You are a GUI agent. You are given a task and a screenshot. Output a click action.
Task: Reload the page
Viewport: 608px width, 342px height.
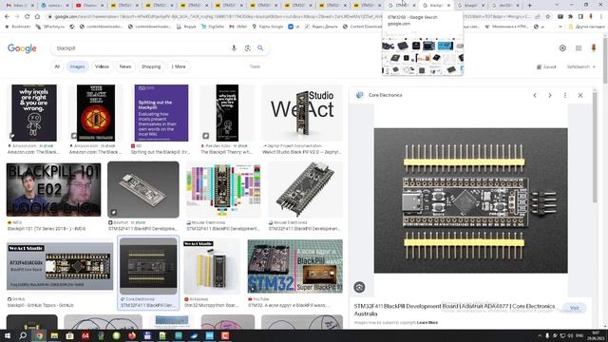click(x=27, y=17)
